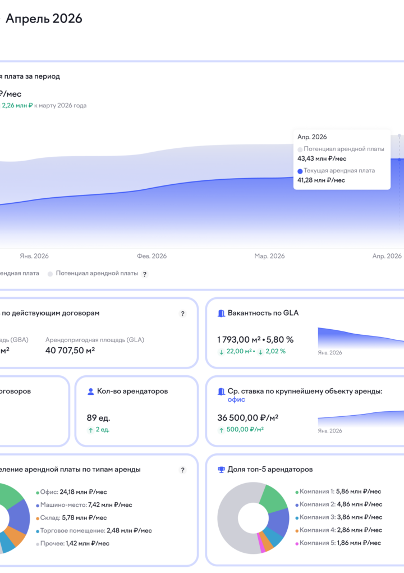This screenshot has height=573, width=404.
Task: Click green up arrow next to 2 ед.
Action: pos(90,430)
